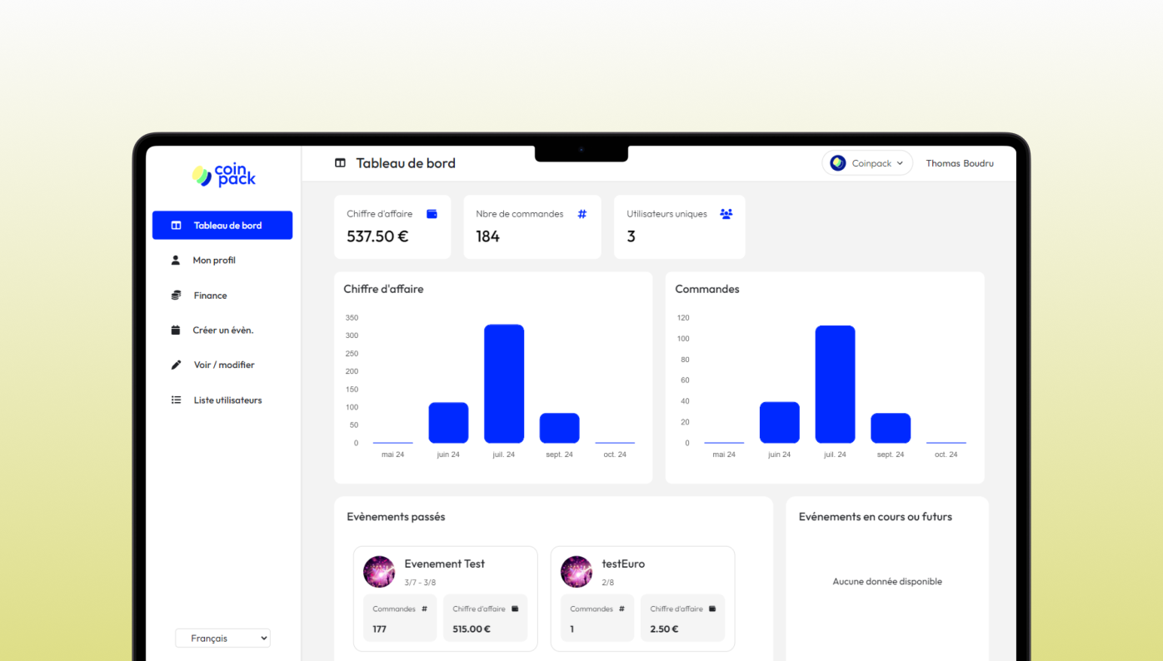Viewport: 1163px width, 661px height.
Task: Click Evénements en cours ou futurs heading
Action: pos(875,517)
